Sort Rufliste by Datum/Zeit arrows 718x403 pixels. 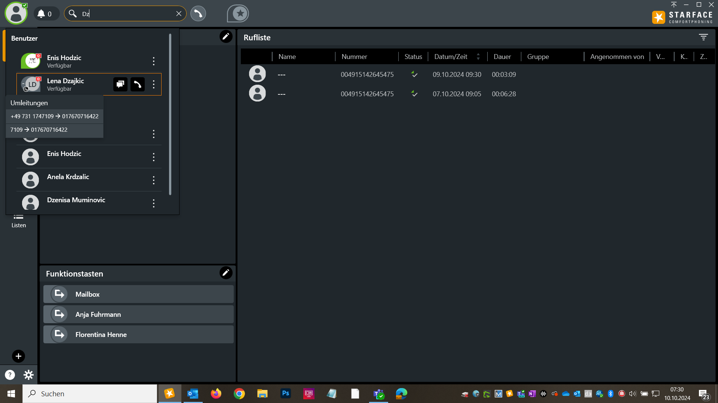click(479, 56)
